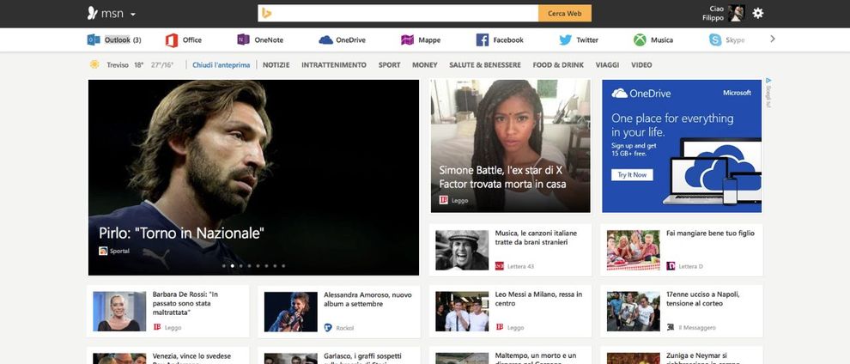
Task: Click the Alessandra Amoroso concert thumbnail
Action: [x=290, y=312]
